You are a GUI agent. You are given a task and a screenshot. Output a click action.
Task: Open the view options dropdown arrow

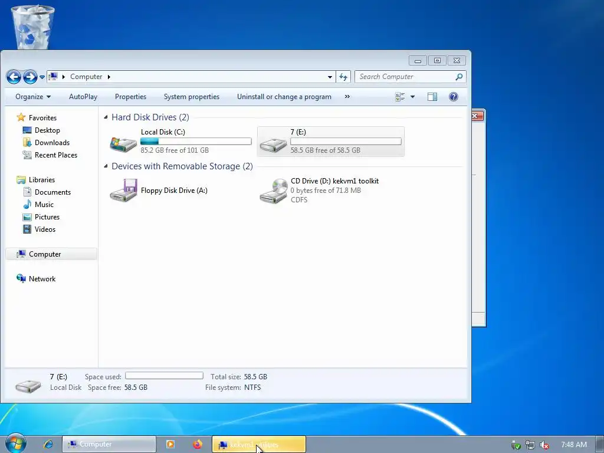[x=412, y=97]
